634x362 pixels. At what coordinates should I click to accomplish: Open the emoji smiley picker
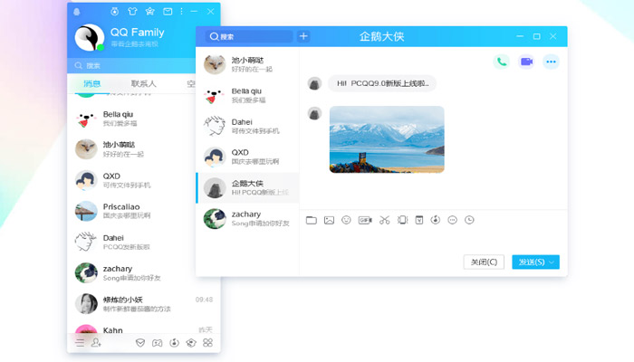point(346,220)
